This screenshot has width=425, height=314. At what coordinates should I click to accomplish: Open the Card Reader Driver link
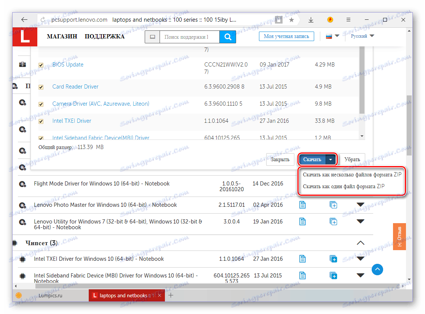click(x=75, y=87)
